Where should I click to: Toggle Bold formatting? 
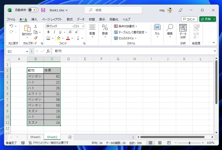pyautogui.click(x=49, y=32)
